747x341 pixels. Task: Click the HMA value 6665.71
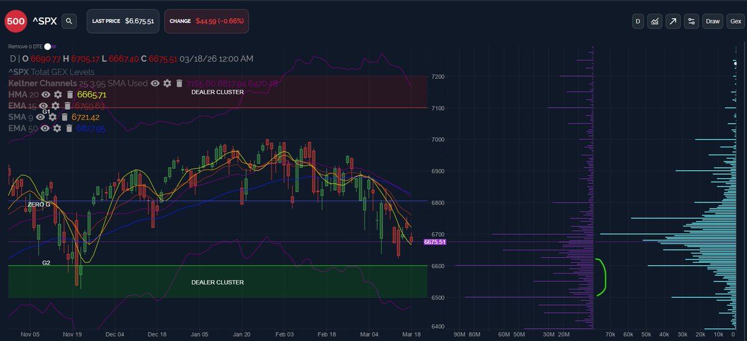tap(92, 94)
